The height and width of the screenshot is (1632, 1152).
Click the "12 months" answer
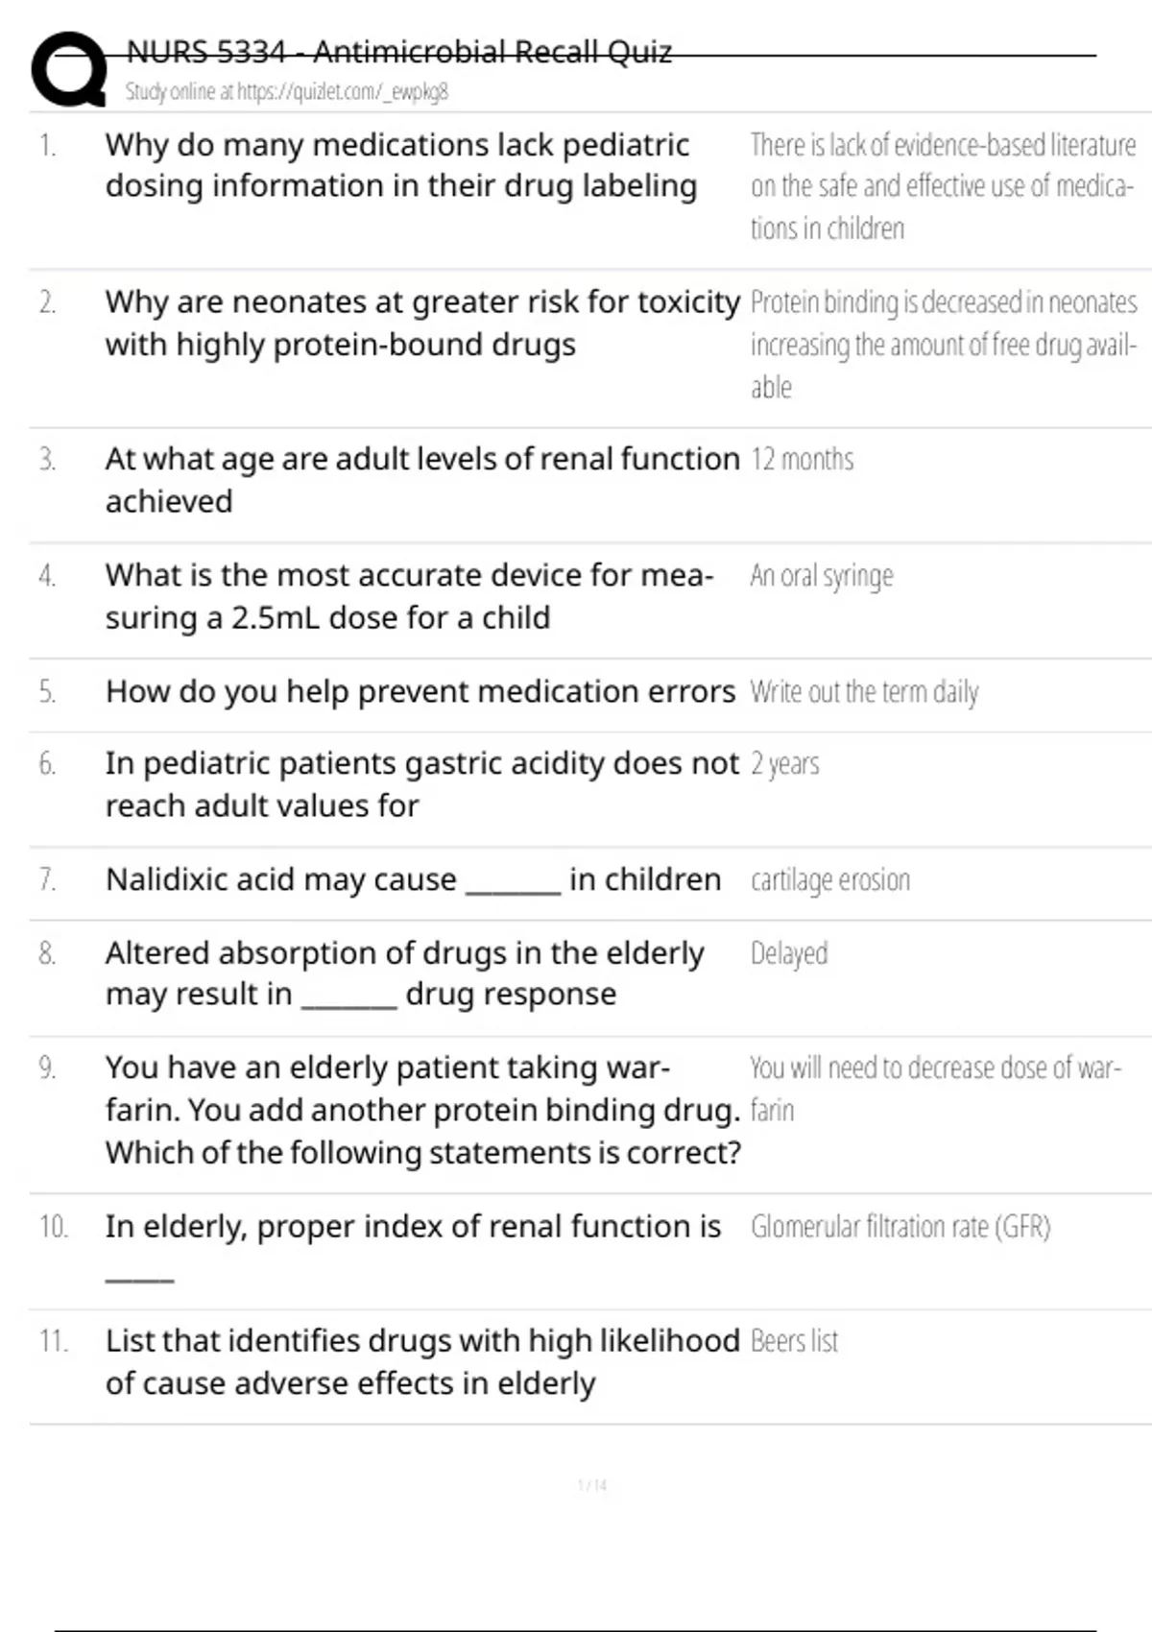802,460
